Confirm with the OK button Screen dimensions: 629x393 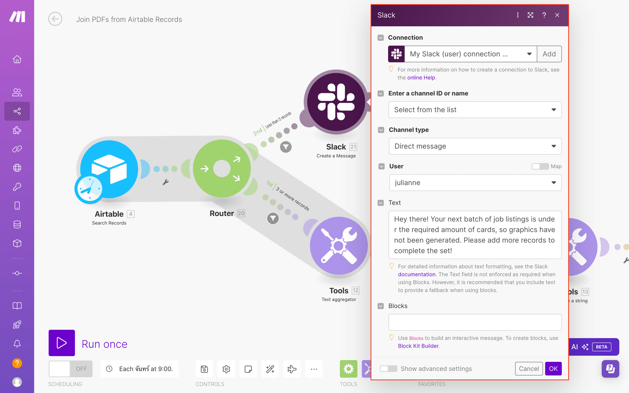(553, 369)
